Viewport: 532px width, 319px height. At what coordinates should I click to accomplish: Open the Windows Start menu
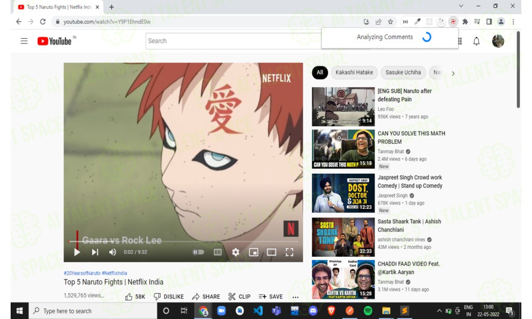tap(19, 311)
